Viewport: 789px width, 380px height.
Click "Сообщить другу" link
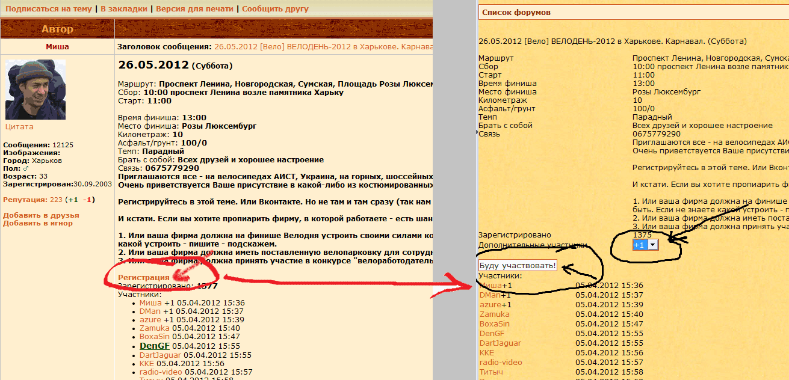pos(275,9)
